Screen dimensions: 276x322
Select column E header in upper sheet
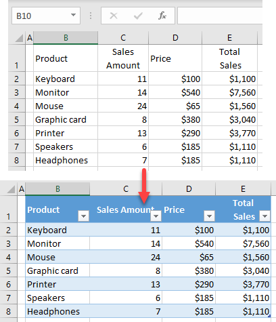pos(229,38)
